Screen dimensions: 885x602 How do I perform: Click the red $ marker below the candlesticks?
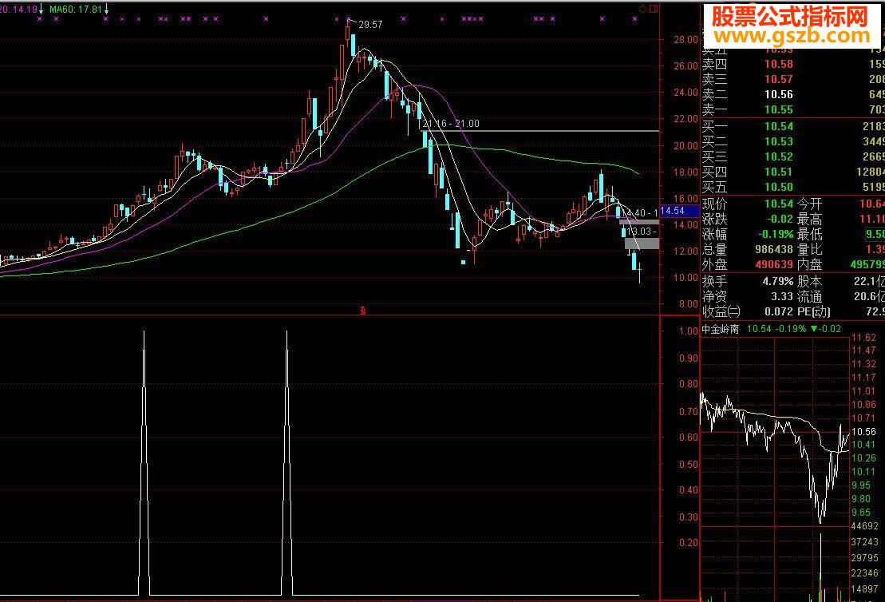pos(363,310)
